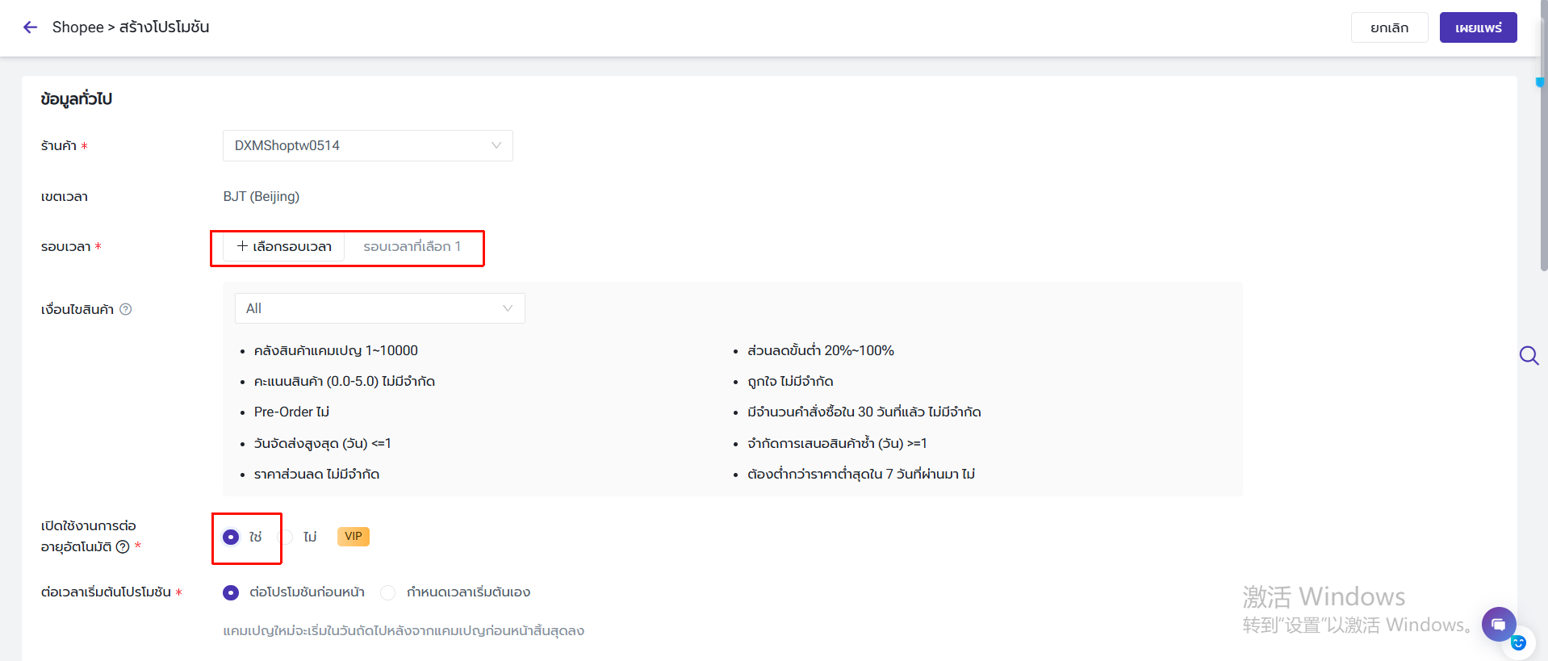Select ไม่ radio for auto renewal
1548x661 pixels.
pos(286,537)
